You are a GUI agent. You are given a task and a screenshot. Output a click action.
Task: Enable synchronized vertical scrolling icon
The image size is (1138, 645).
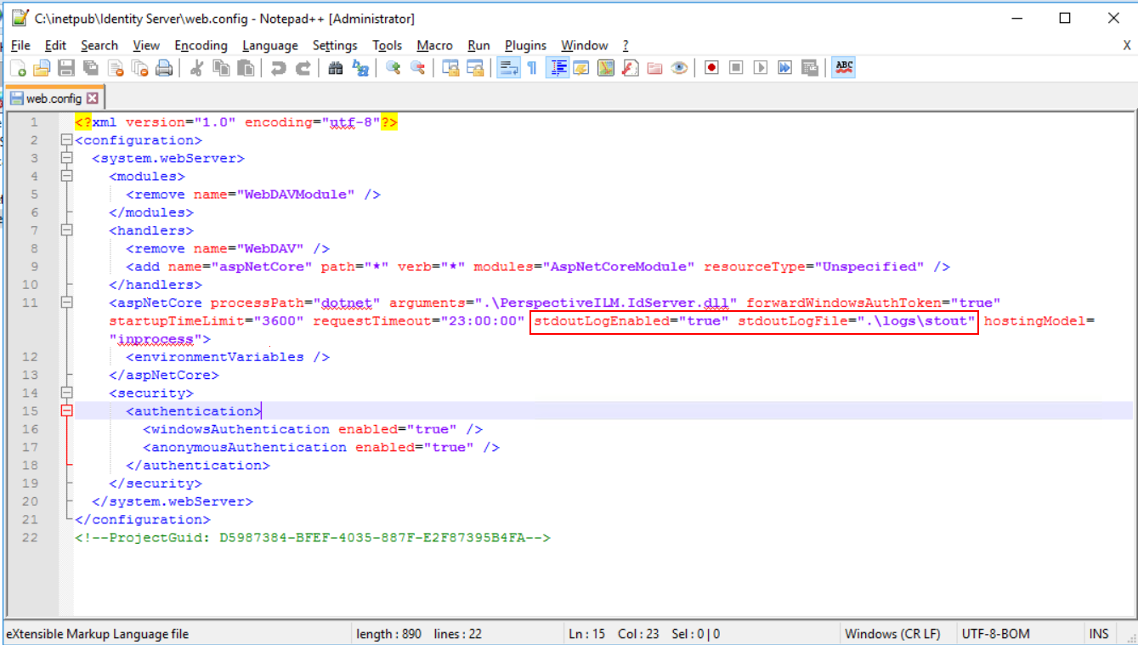[x=450, y=69]
